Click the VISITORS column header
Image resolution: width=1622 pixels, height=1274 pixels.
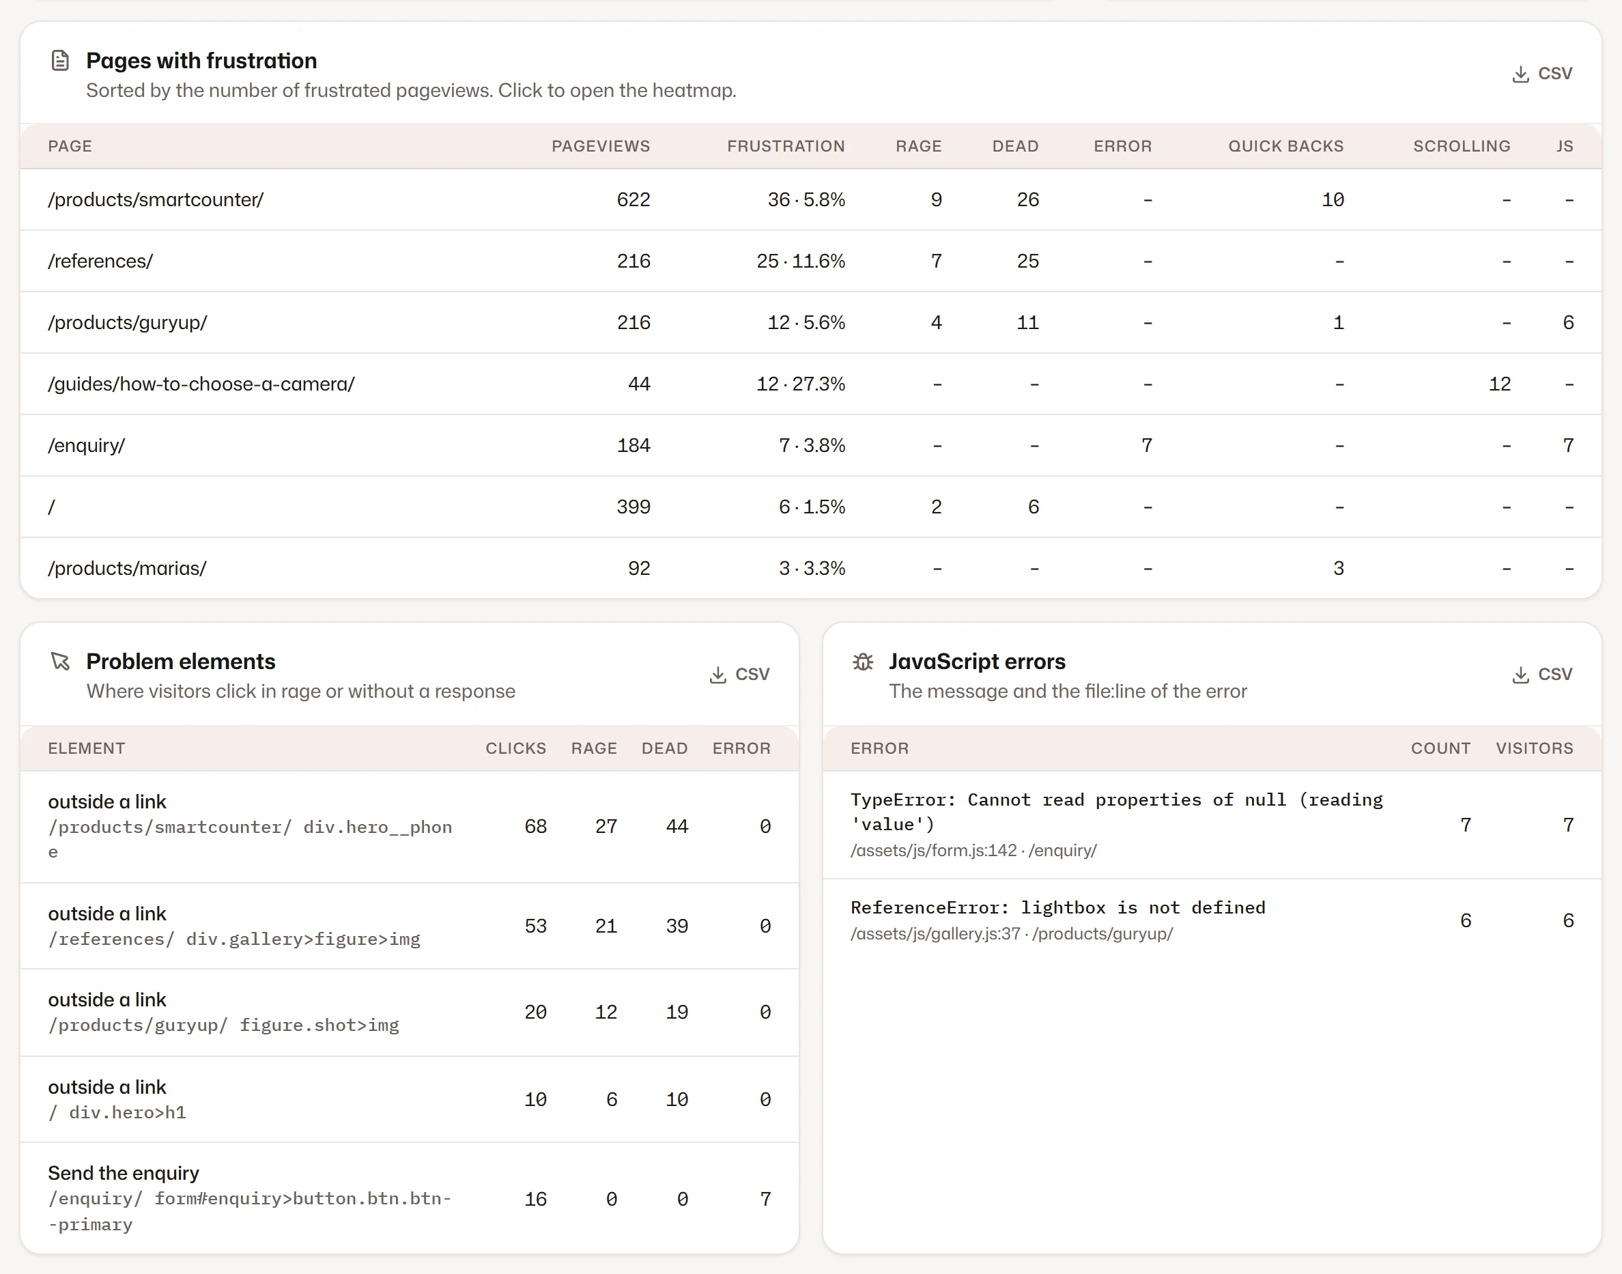1535,748
